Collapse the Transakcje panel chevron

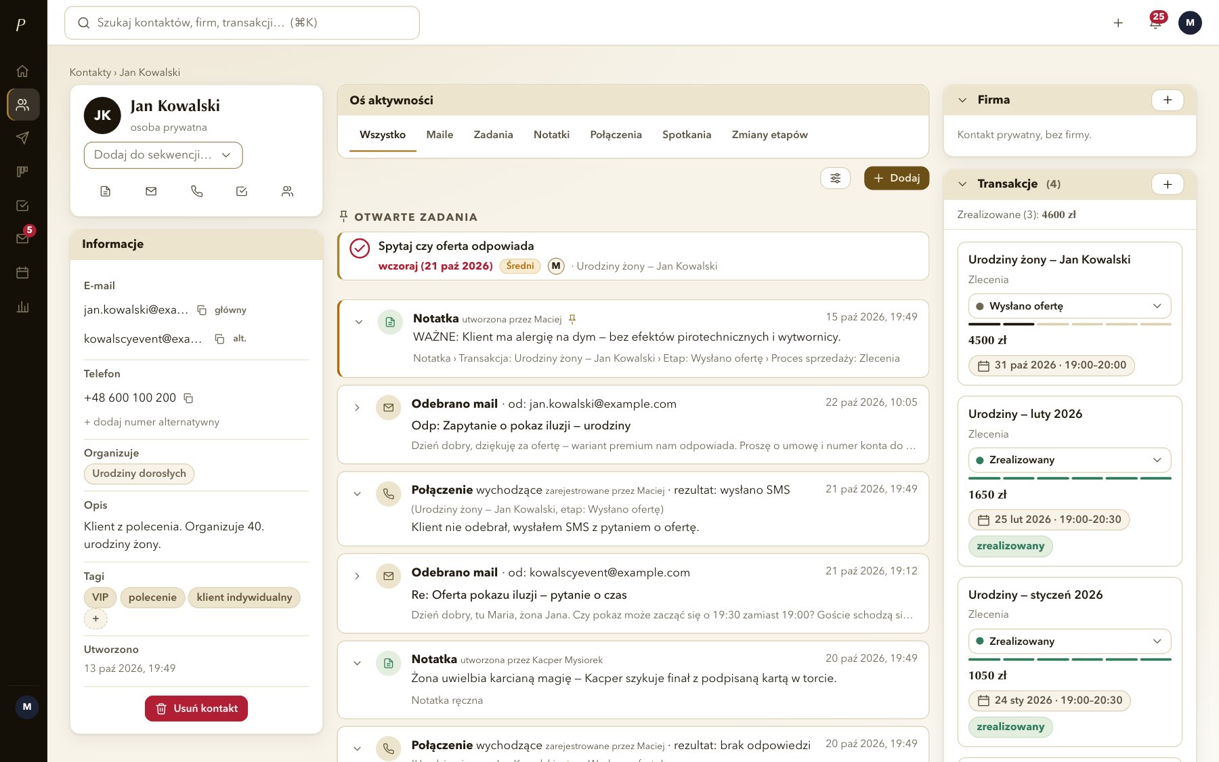pyautogui.click(x=962, y=184)
